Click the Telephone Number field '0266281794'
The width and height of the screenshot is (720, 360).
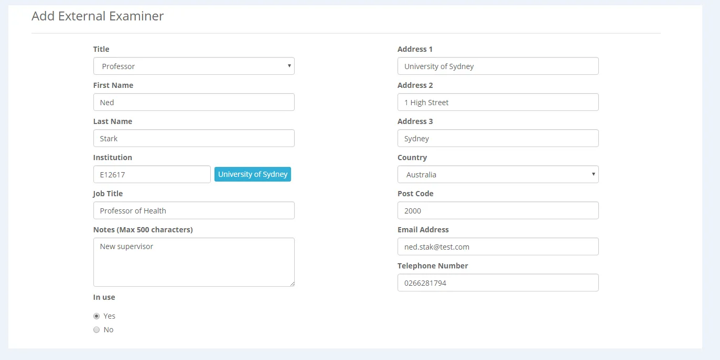point(498,282)
